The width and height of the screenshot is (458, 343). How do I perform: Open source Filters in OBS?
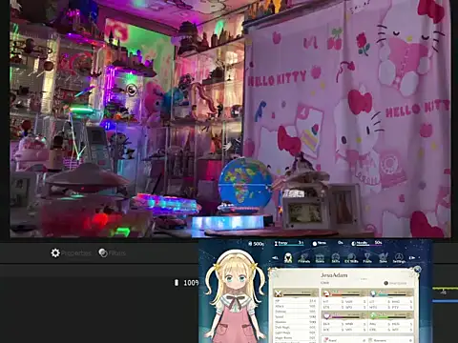112,253
